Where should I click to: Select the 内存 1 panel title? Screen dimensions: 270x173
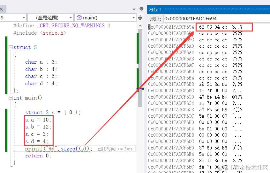(x=155, y=9)
